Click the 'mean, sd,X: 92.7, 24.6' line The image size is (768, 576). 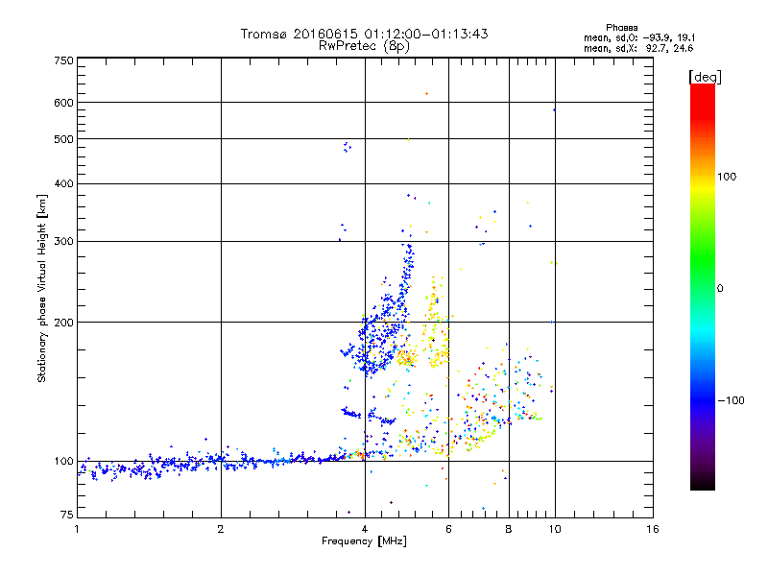pos(638,48)
